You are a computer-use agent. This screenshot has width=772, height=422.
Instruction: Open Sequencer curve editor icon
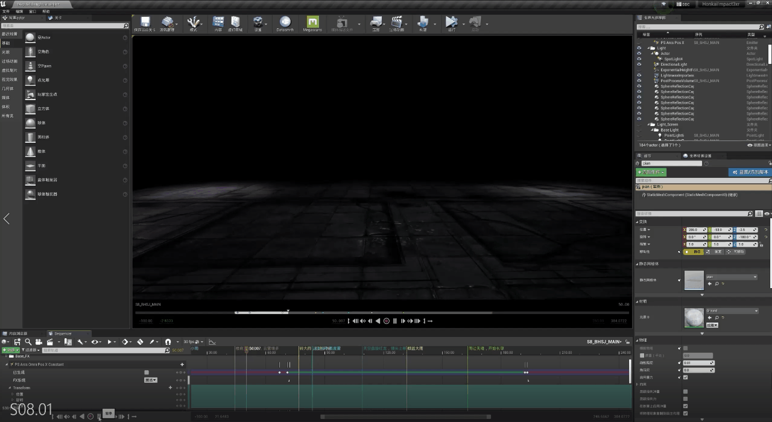[x=212, y=342]
